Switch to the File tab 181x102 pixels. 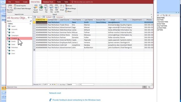click(x=10, y=2)
